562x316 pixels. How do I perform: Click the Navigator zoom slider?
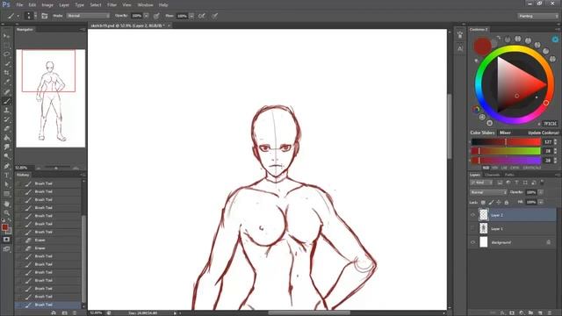[56, 168]
